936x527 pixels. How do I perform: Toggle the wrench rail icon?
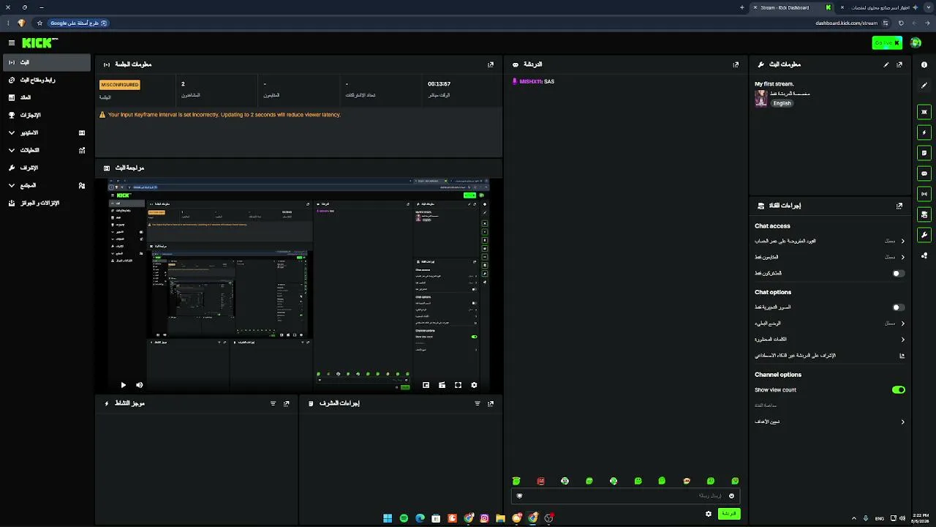pos(924,235)
